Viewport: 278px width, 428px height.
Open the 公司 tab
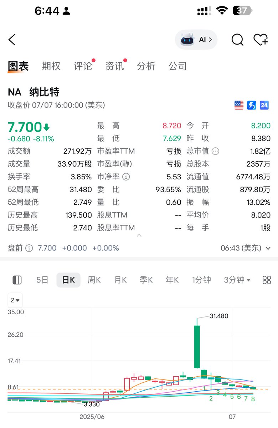(177, 66)
